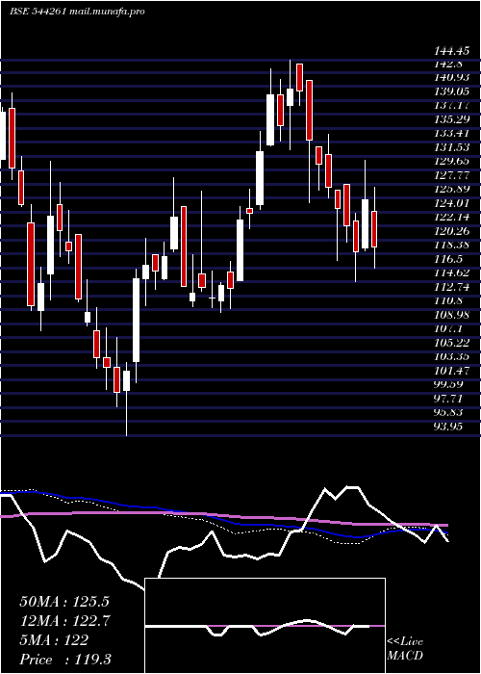
Task: Click the 133.41 price axis label
Action: point(451,133)
